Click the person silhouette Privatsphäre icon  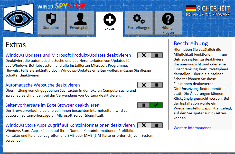coord(80,19)
